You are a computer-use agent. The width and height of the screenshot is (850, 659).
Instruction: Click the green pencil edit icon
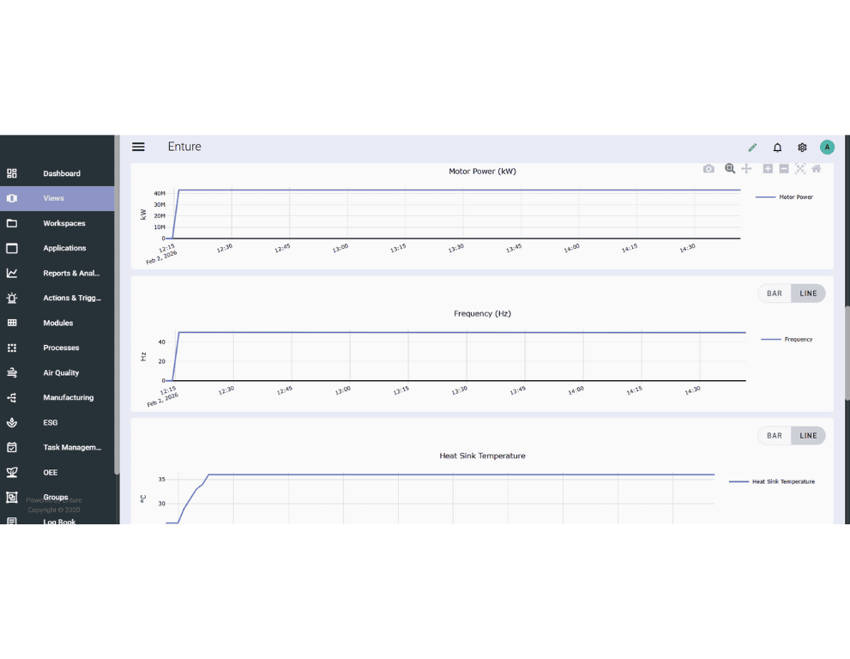(752, 148)
